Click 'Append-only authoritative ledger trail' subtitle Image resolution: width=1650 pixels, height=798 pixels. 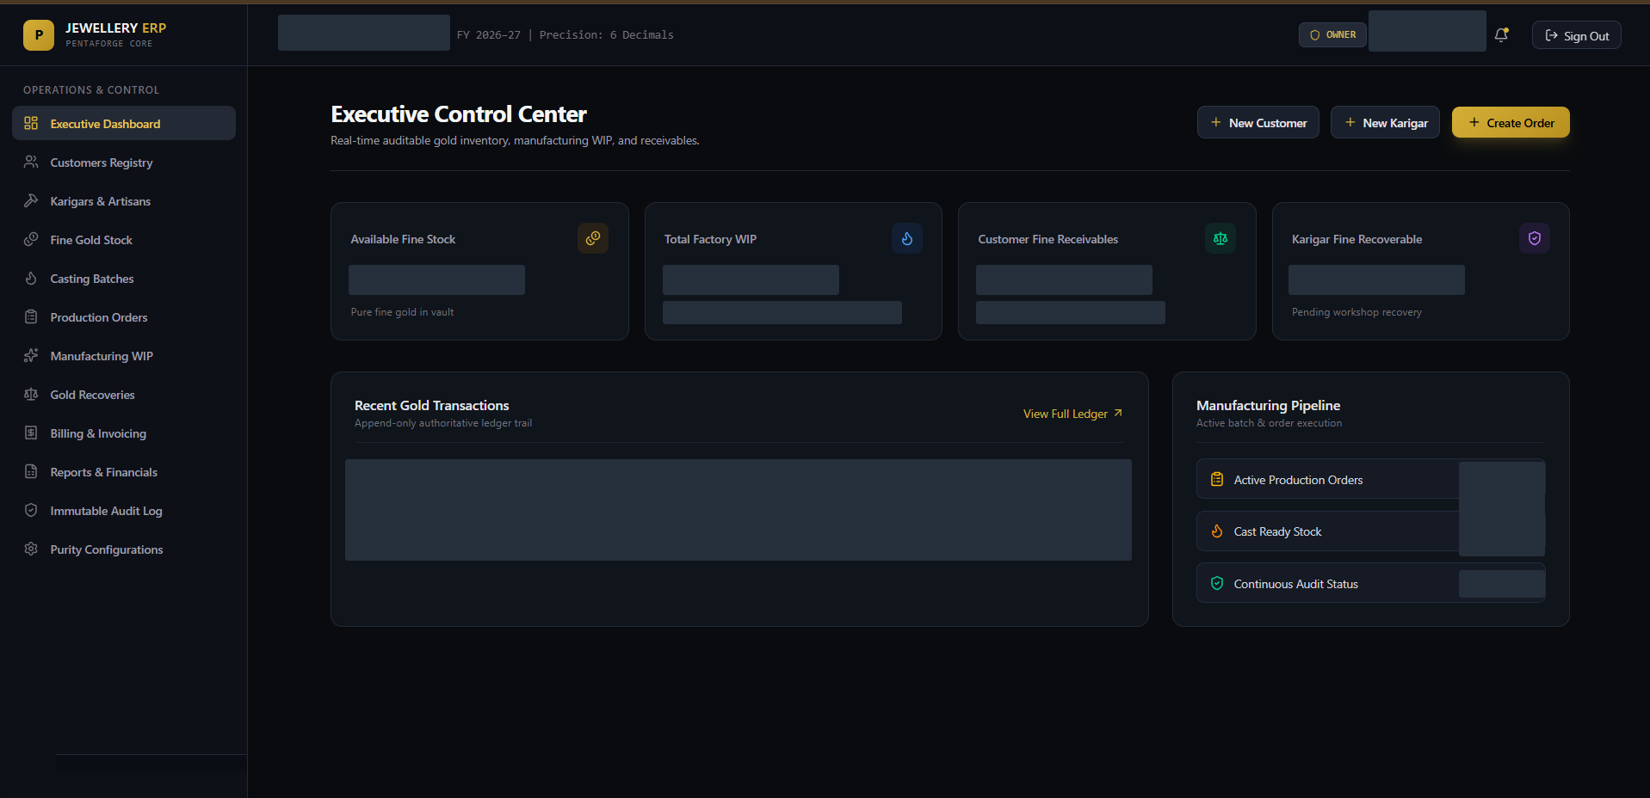443,423
